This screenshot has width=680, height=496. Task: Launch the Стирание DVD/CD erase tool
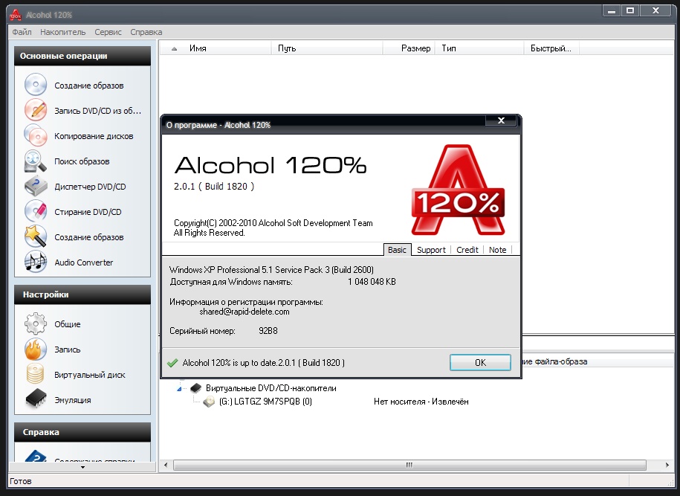tap(73, 212)
